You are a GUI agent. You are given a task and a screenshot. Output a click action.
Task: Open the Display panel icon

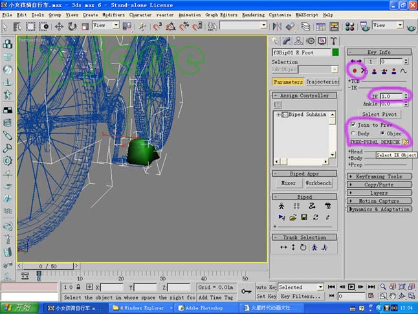pyautogui.click(x=322, y=41)
